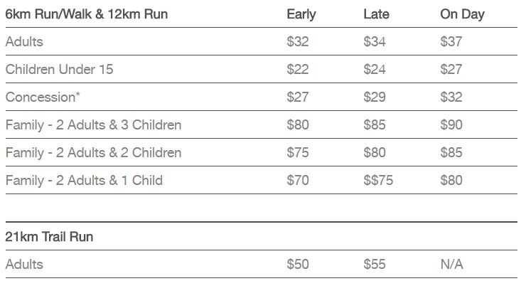Click the $75 early family price
Image resolution: width=521 pixels, height=281 pixels.
click(x=298, y=153)
